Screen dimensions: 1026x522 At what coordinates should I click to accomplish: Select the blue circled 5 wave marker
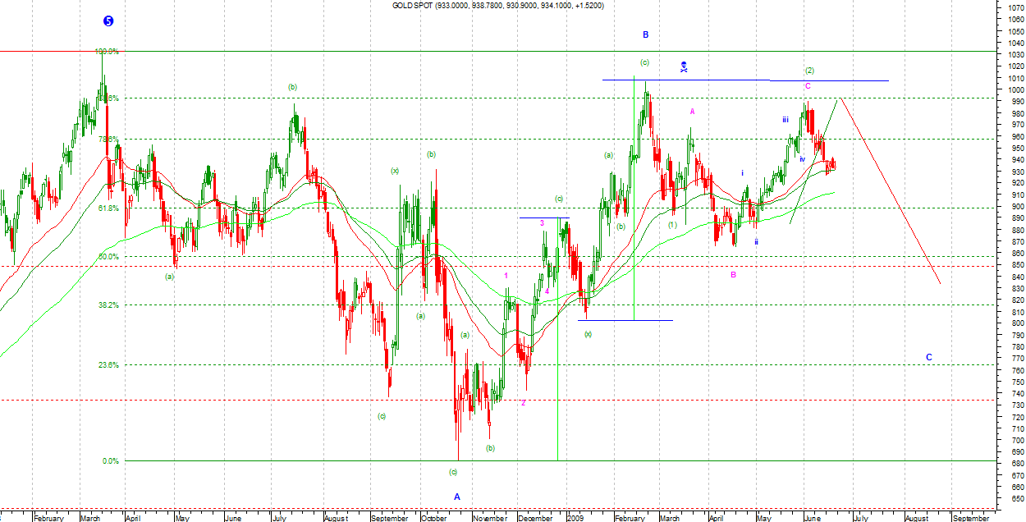point(108,21)
